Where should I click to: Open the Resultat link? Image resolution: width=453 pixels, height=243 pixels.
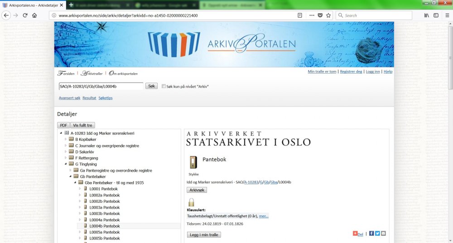pos(89,98)
